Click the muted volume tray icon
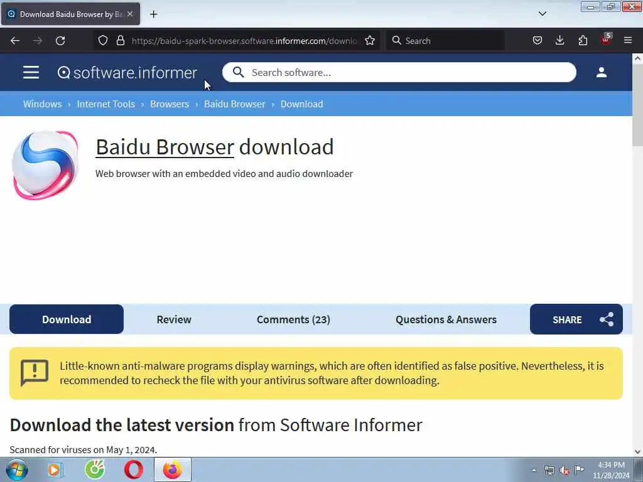643x482 pixels. (565, 470)
